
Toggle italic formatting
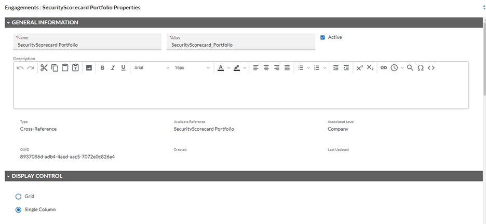click(x=113, y=68)
